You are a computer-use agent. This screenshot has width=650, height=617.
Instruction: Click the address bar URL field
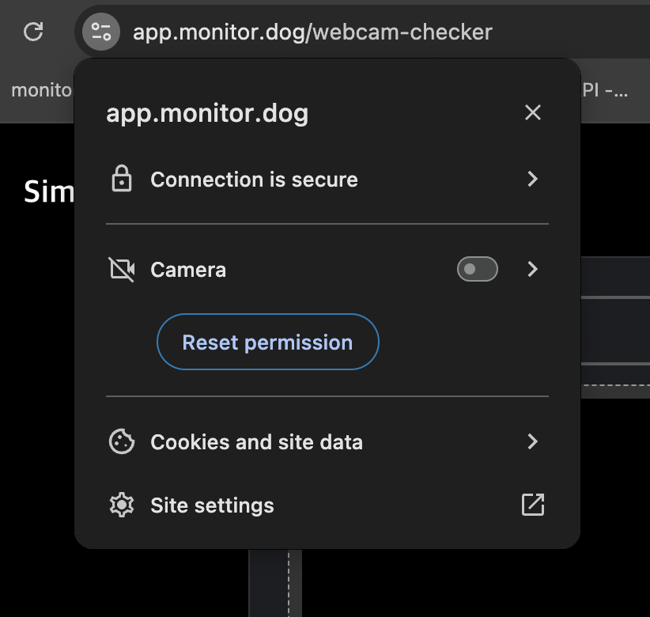312,32
